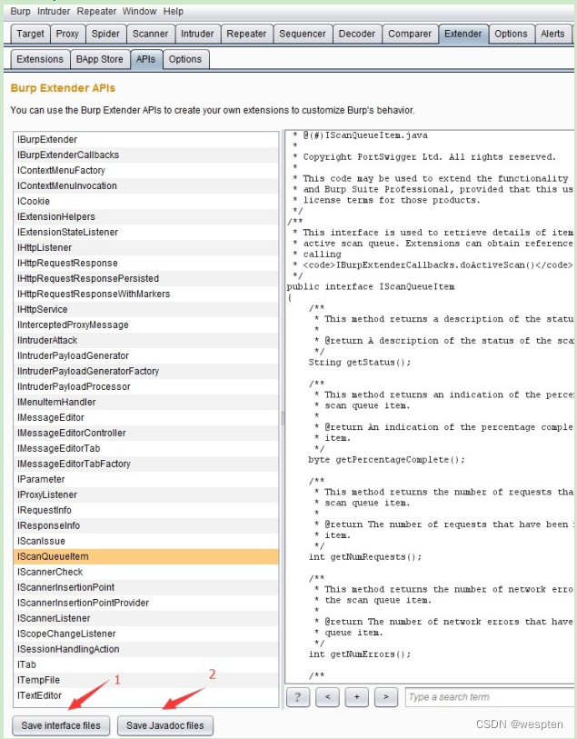This screenshot has width=577, height=739.
Task: Switch to the Comparer tab
Action: pos(410,34)
